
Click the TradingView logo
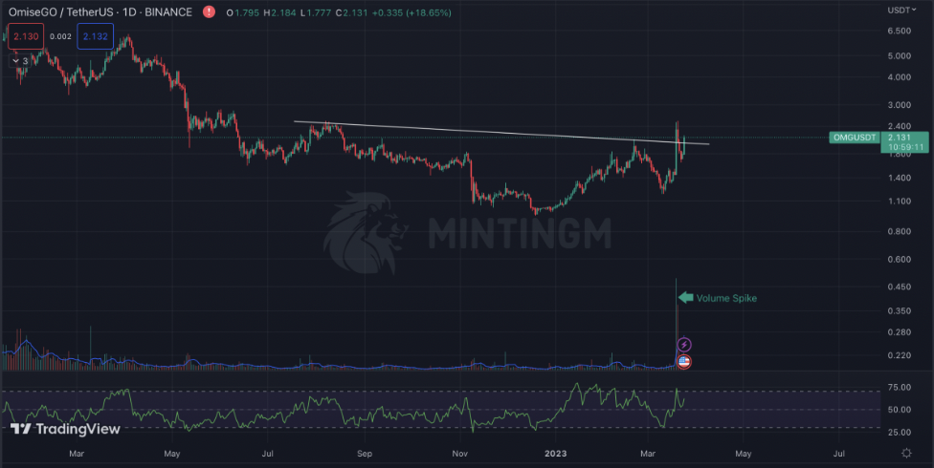click(65, 429)
